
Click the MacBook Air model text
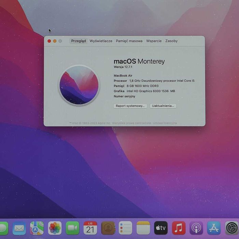coord(123,75)
